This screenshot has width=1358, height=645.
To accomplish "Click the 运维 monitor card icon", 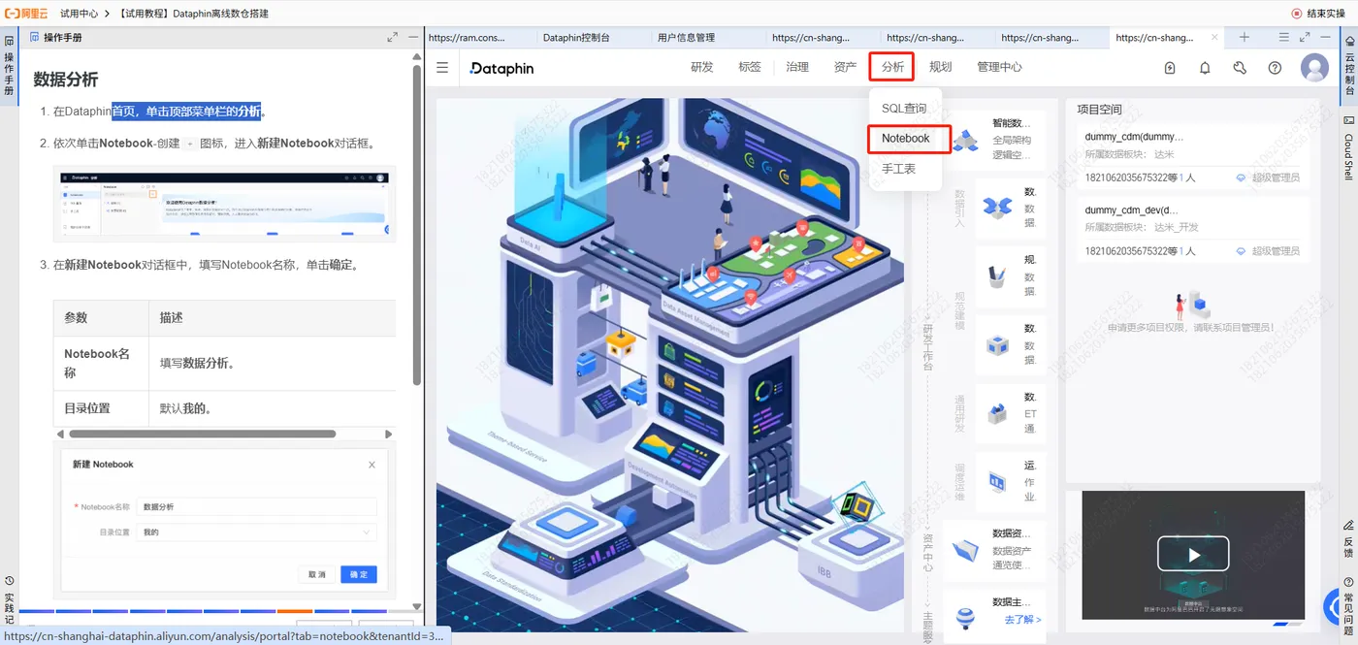I will pos(997,480).
